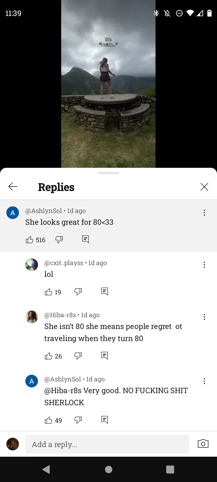Viewport: 217px width, 482px height.
Task: Dislike the @Hiba-r8s reply
Action: [78, 356]
